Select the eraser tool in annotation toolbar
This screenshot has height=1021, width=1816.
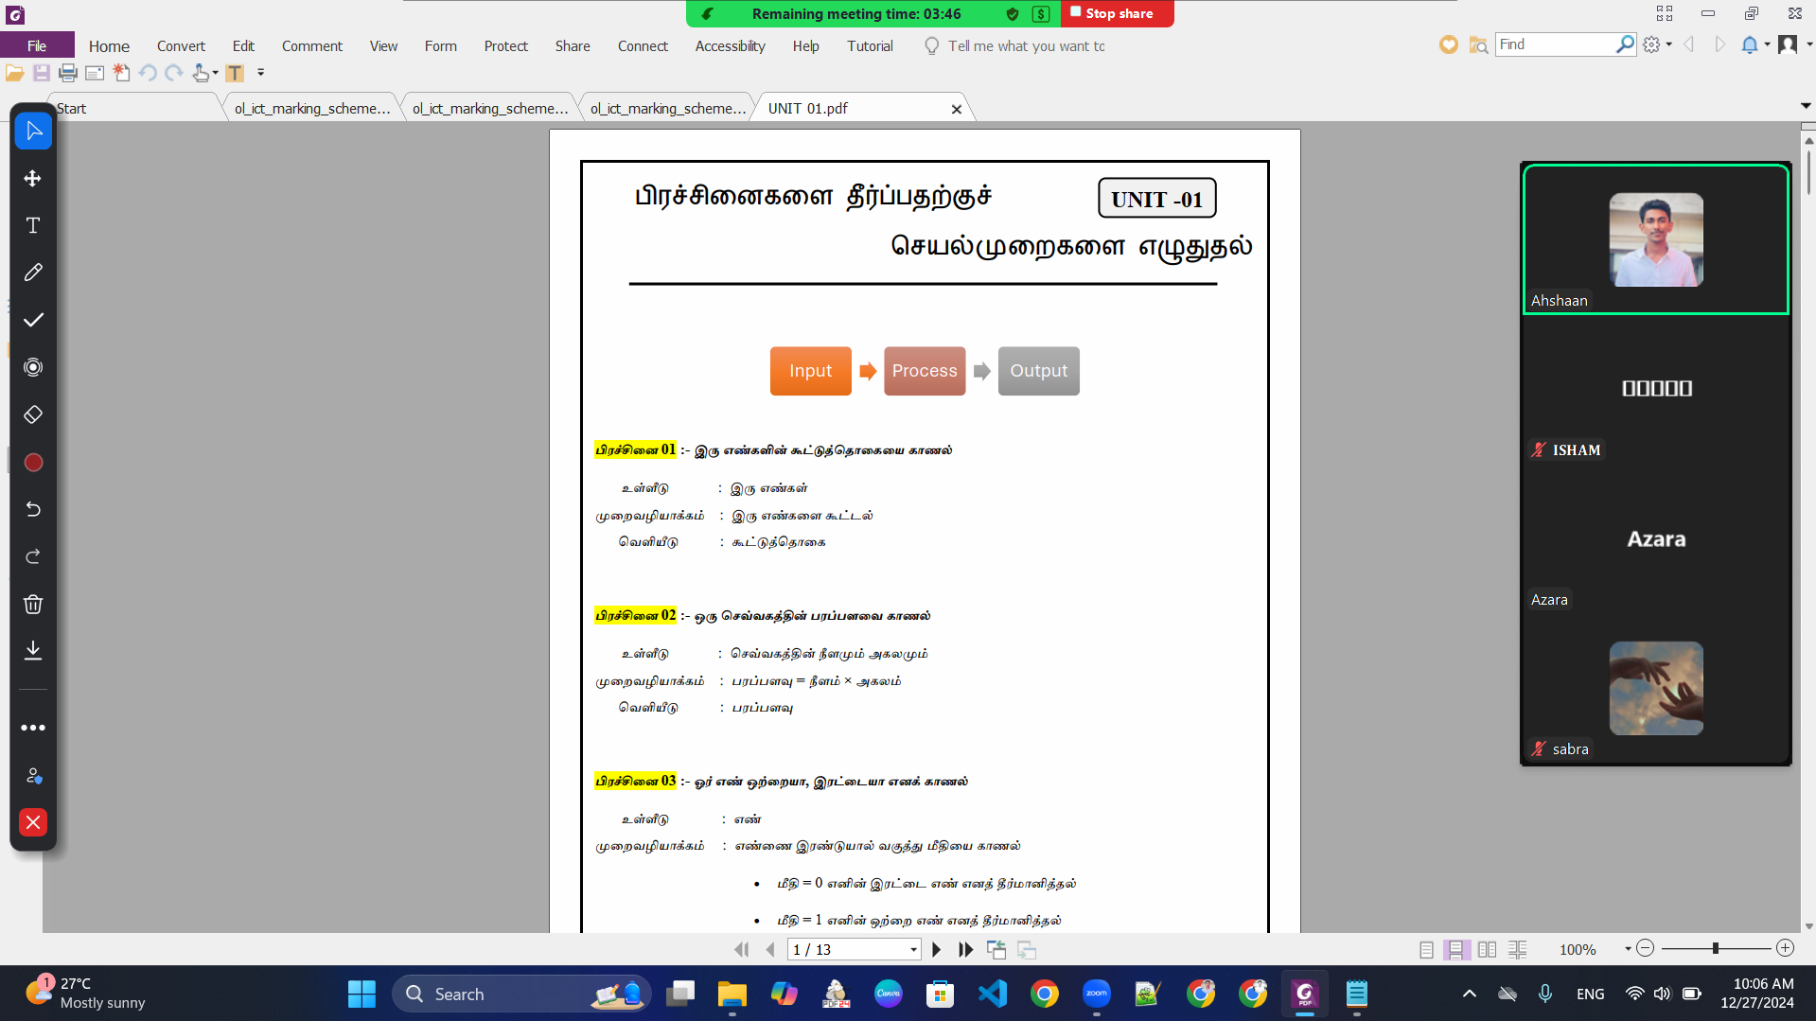point(33,415)
